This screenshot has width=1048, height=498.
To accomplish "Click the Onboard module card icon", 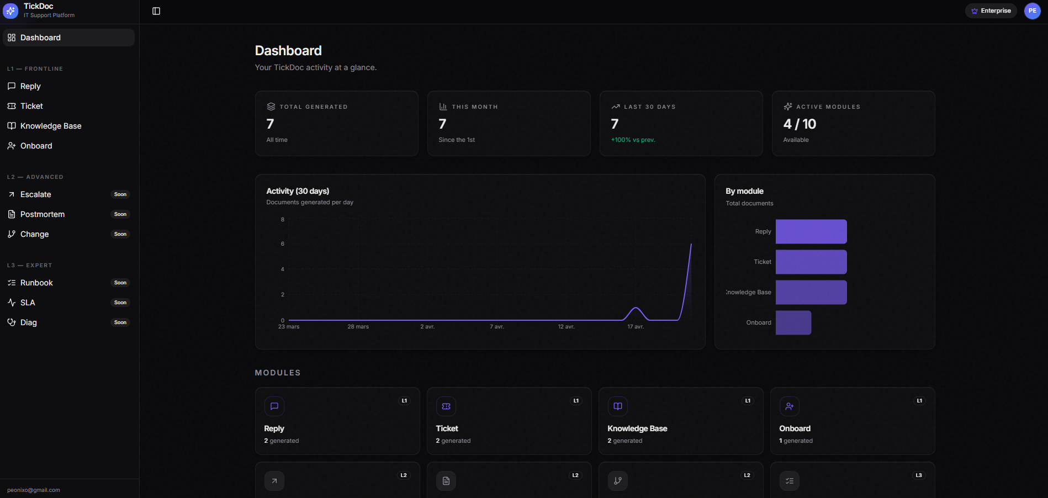I will tap(789, 406).
